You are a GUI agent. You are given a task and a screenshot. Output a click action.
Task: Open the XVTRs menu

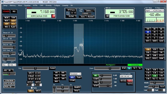[x=35, y=5]
